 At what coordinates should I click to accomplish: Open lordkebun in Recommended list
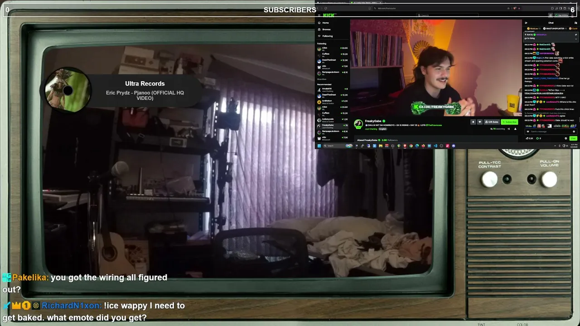[x=333, y=102]
